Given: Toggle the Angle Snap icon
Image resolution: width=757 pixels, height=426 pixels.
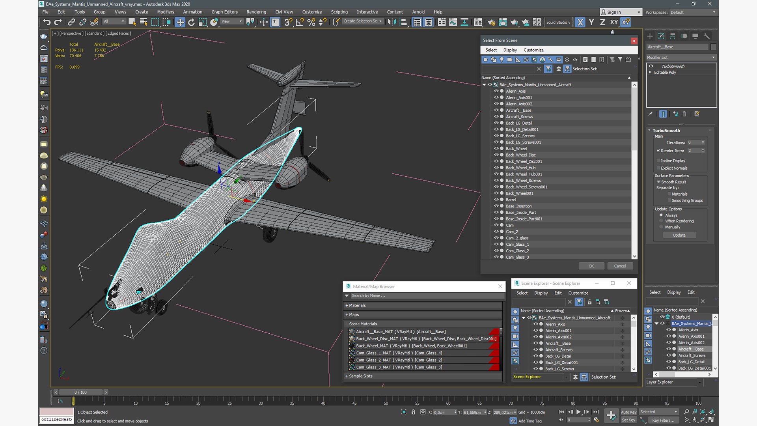Looking at the screenshot, I should pos(300,22).
